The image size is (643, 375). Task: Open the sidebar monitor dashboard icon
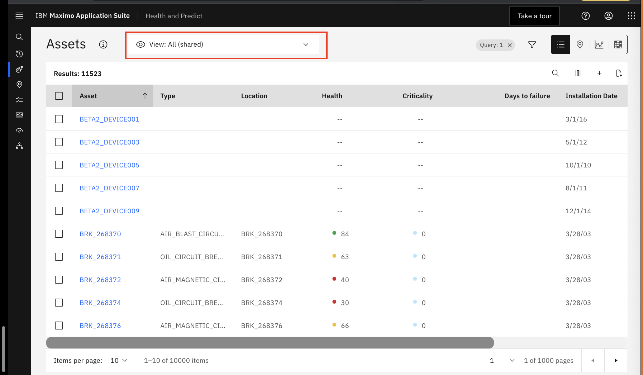click(19, 115)
